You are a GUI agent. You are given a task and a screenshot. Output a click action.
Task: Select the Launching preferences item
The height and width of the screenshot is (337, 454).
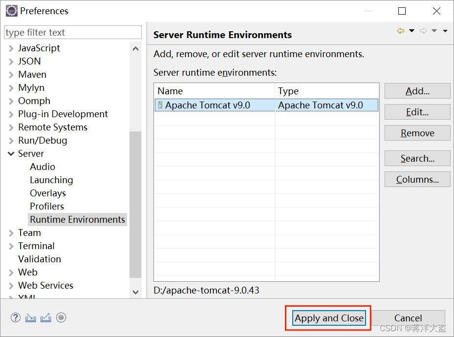point(51,180)
